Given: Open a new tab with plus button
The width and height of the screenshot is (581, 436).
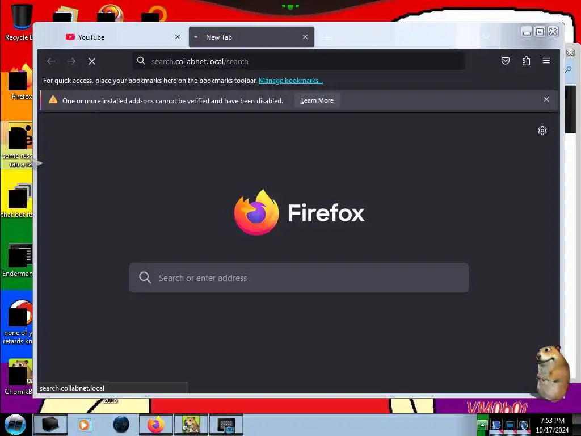Looking at the screenshot, I should pyautogui.click(x=327, y=38).
